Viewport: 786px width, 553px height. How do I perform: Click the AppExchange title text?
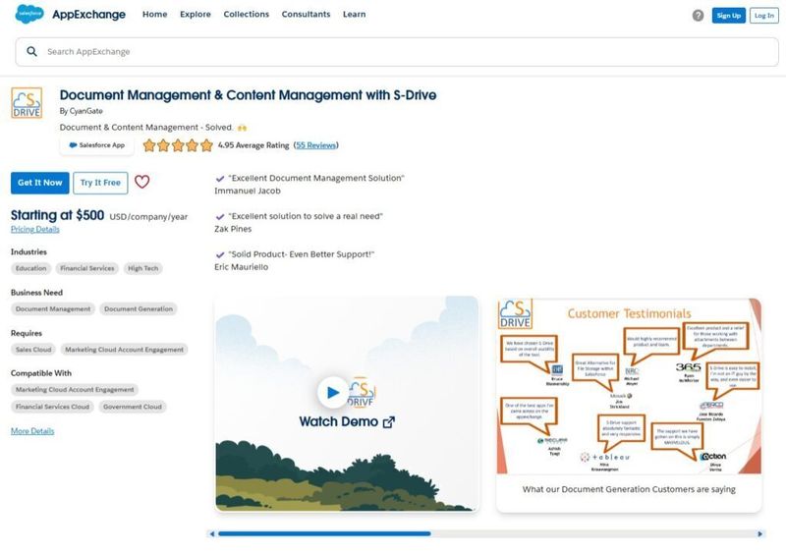[88, 15]
